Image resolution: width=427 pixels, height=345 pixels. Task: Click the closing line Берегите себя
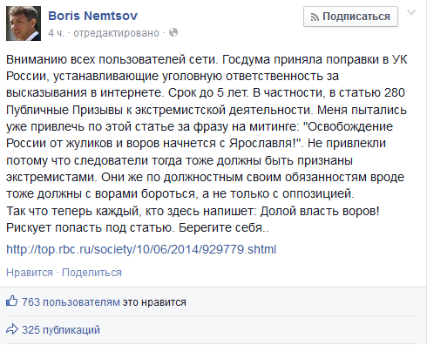(224, 227)
